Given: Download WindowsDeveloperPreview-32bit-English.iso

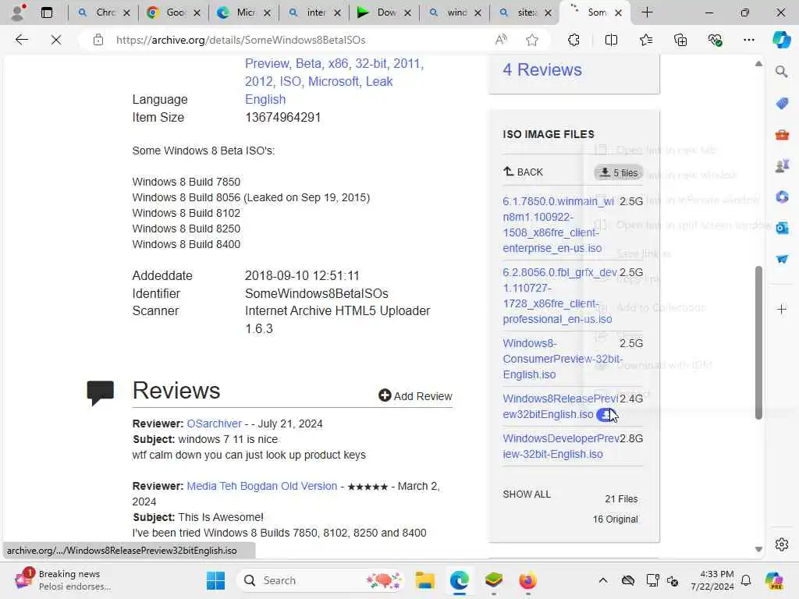Looking at the screenshot, I should click(x=560, y=446).
